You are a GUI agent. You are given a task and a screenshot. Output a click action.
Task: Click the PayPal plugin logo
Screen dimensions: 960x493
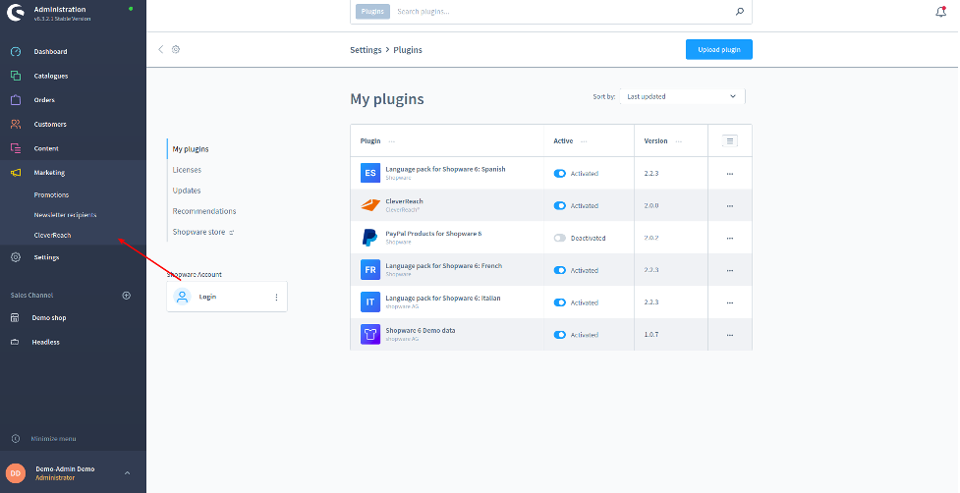point(370,238)
